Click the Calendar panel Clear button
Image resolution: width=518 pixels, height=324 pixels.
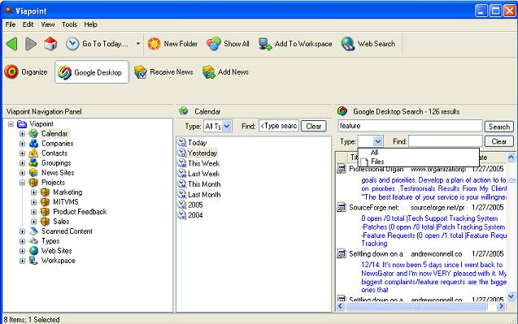[x=314, y=126]
